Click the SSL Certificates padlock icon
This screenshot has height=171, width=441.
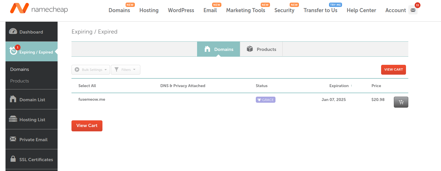pos(13,159)
